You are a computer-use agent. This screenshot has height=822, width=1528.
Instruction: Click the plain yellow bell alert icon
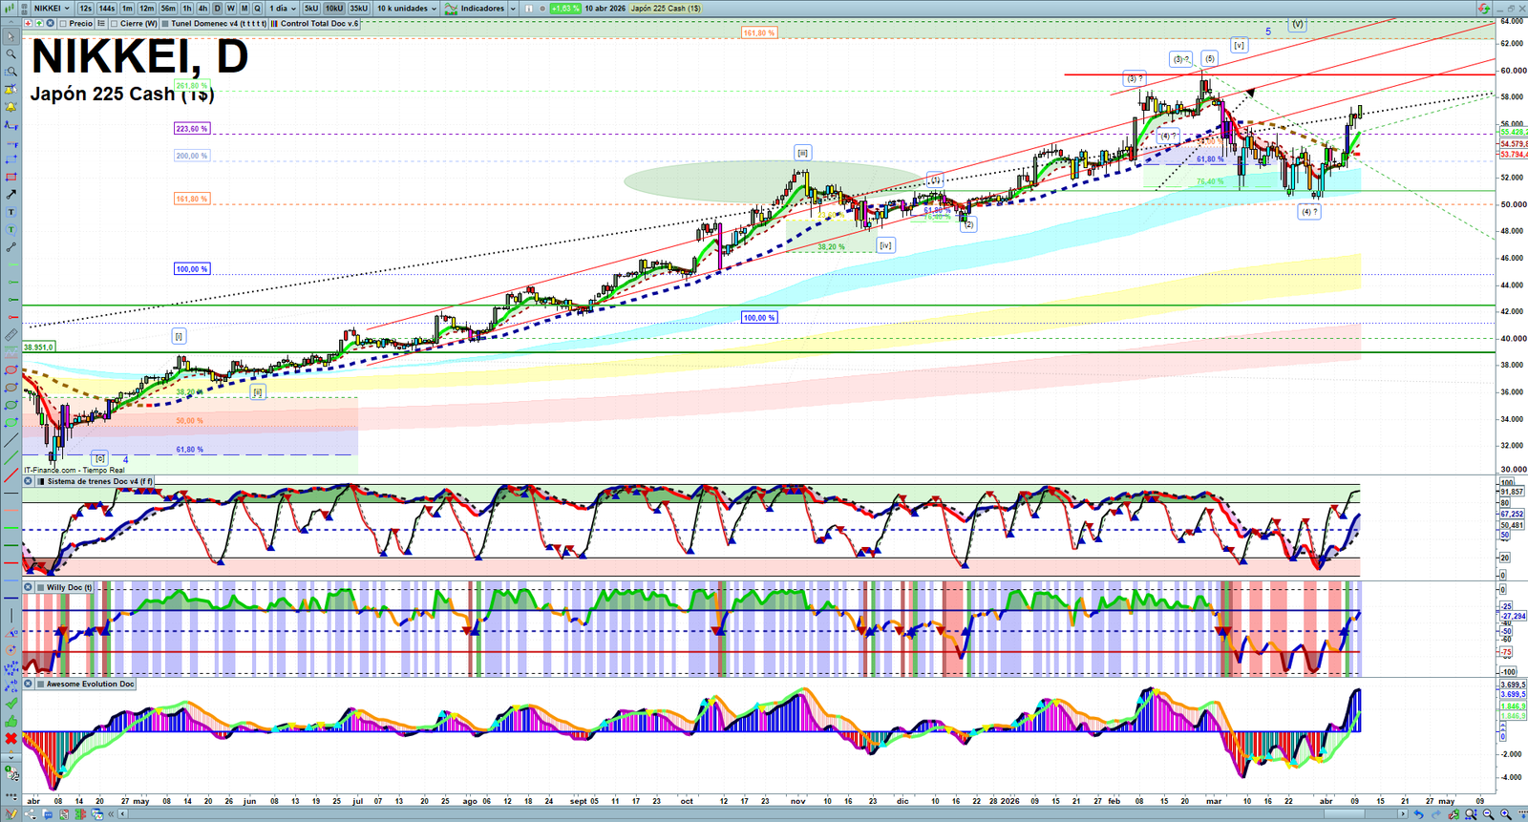pyautogui.click(x=11, y=107)
